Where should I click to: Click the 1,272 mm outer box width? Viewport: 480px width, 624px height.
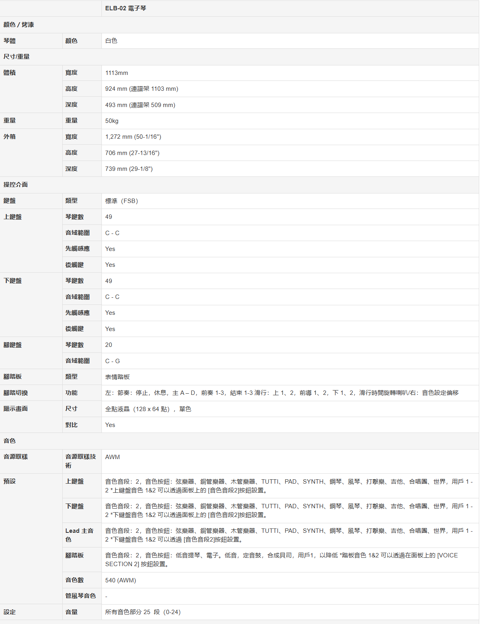133,137
